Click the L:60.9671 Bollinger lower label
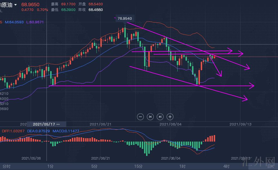The height and width of the screenshot is (170, 278). point(35,22)
